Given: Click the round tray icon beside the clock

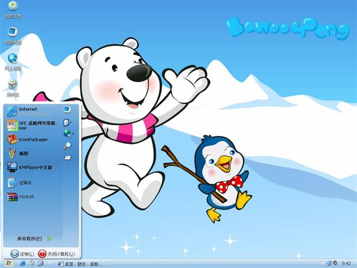Looking at the screenshot, I should (335, 263).
